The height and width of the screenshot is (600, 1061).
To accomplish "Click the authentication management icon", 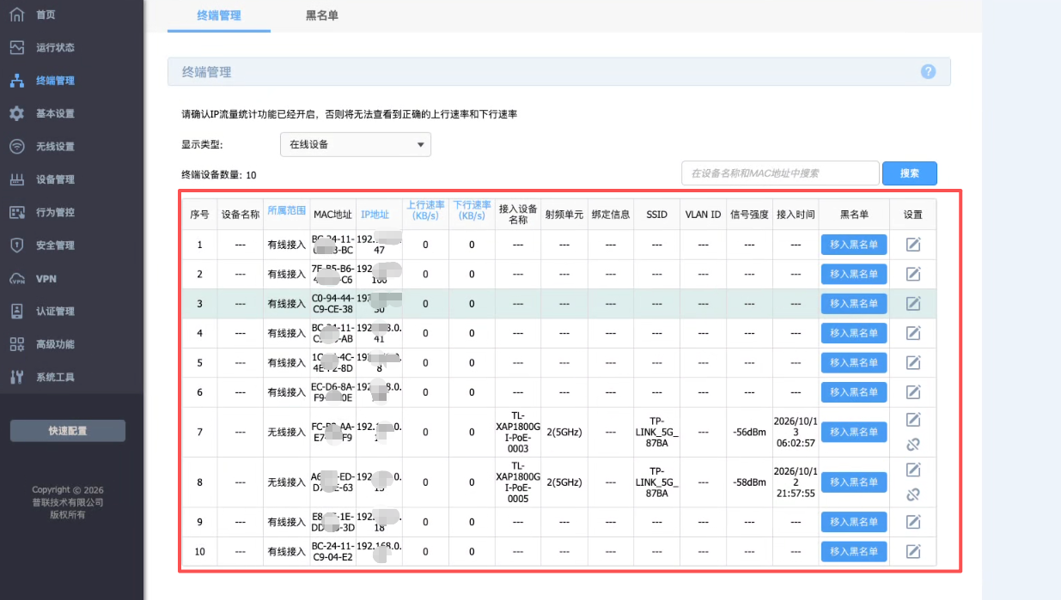I will [17, 311].
